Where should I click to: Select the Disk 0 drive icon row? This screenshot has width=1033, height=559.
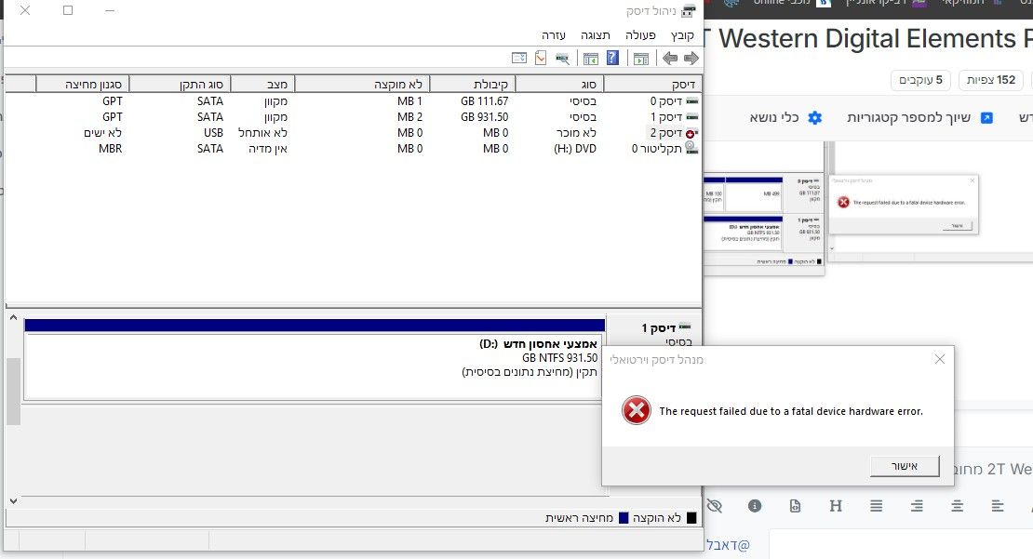click(691, 100)
